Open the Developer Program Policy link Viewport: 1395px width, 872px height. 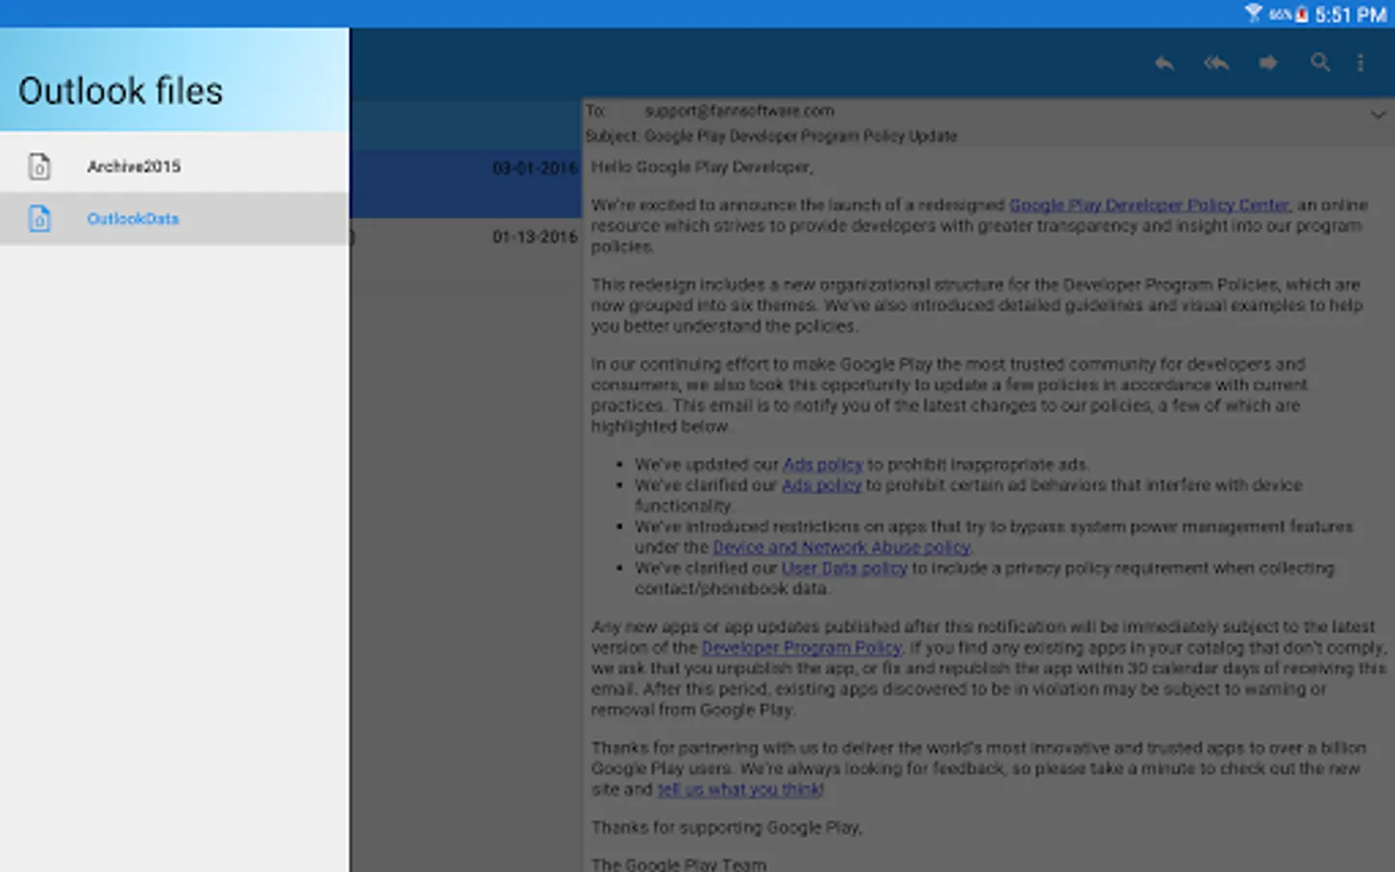tap(801, 648)
